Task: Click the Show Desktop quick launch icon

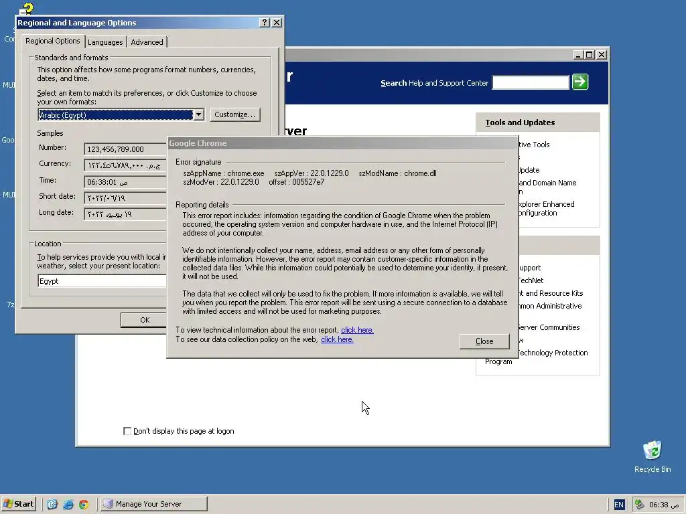Action: coord(52,504)
